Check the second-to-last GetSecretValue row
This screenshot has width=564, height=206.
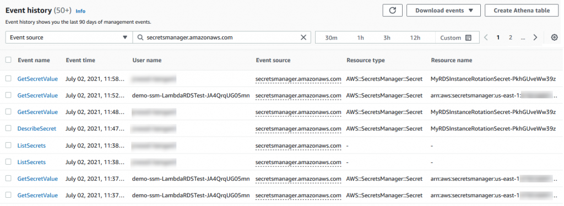pos(8,178)
